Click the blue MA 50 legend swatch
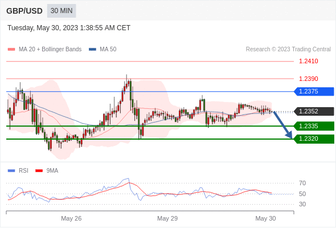Image resolution: width=336 pixels, height=228 pixels. (92, 50)
